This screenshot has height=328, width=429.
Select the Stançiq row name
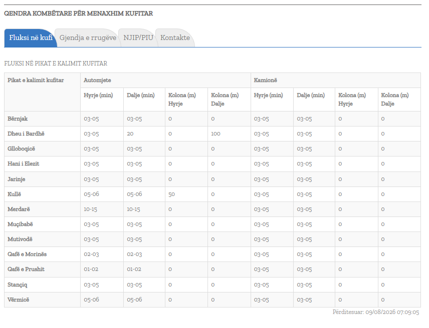18,285
